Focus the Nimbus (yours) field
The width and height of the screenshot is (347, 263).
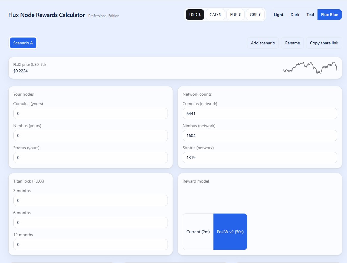tap(91, 136)
